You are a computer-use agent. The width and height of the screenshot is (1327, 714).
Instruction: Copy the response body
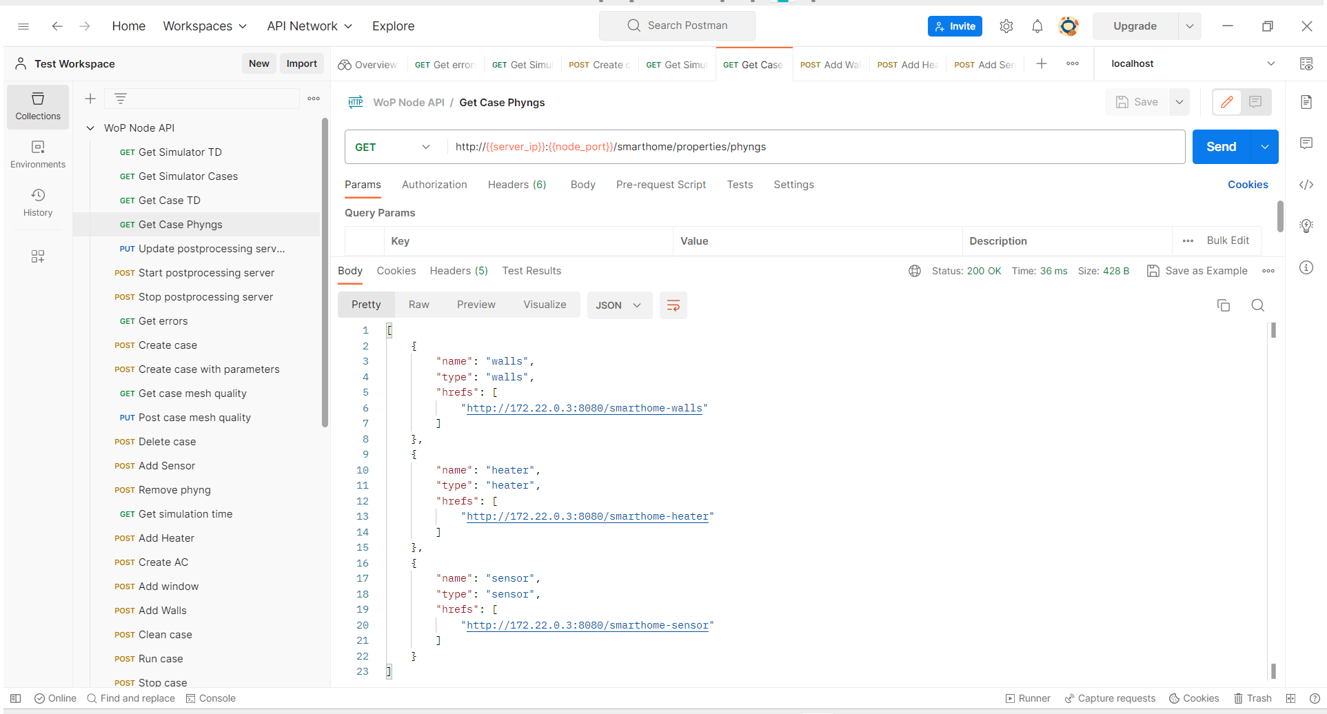coord(1224,305)
